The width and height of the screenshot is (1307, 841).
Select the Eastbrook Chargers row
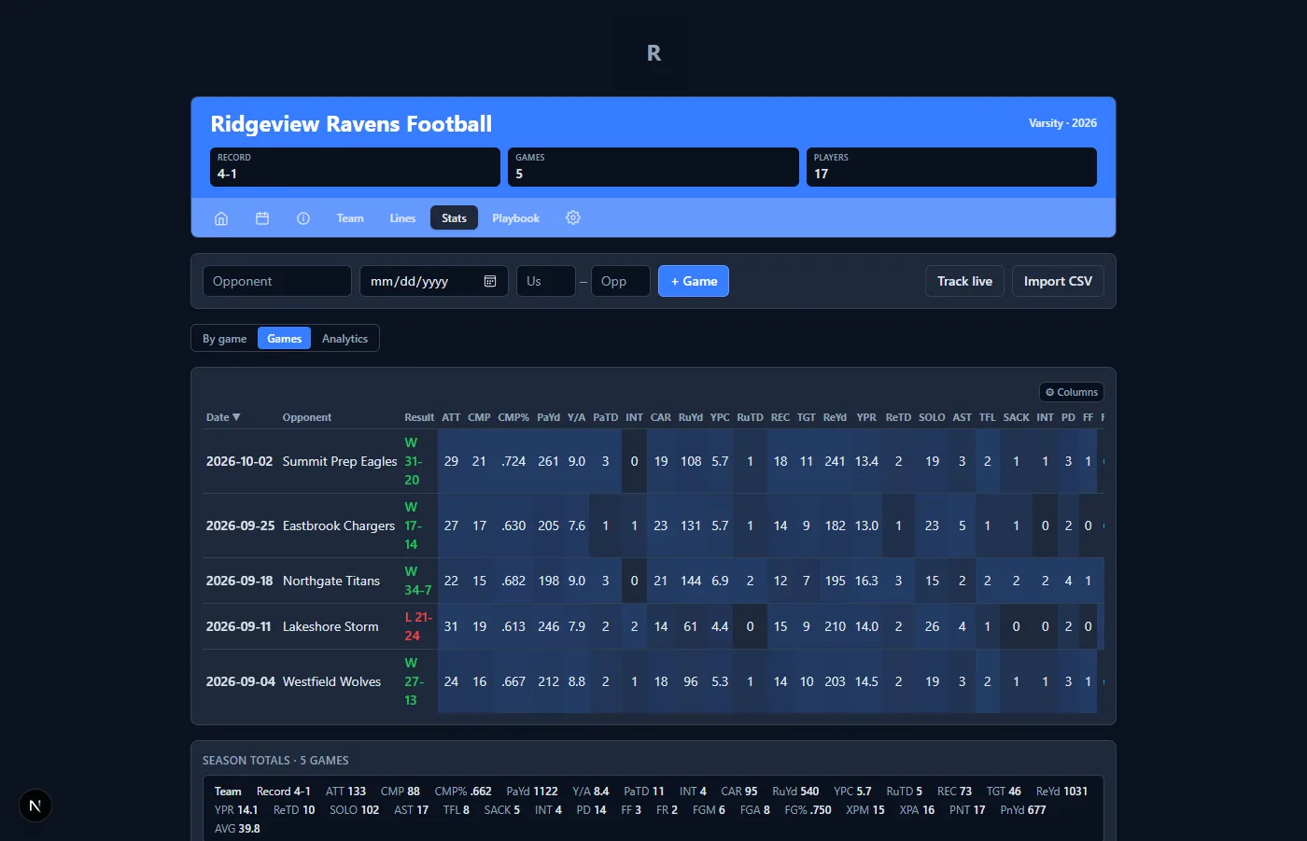[653, 526]
